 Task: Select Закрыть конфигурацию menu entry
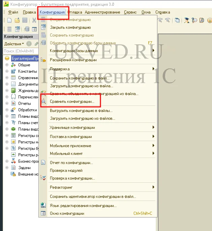point(70,27)
